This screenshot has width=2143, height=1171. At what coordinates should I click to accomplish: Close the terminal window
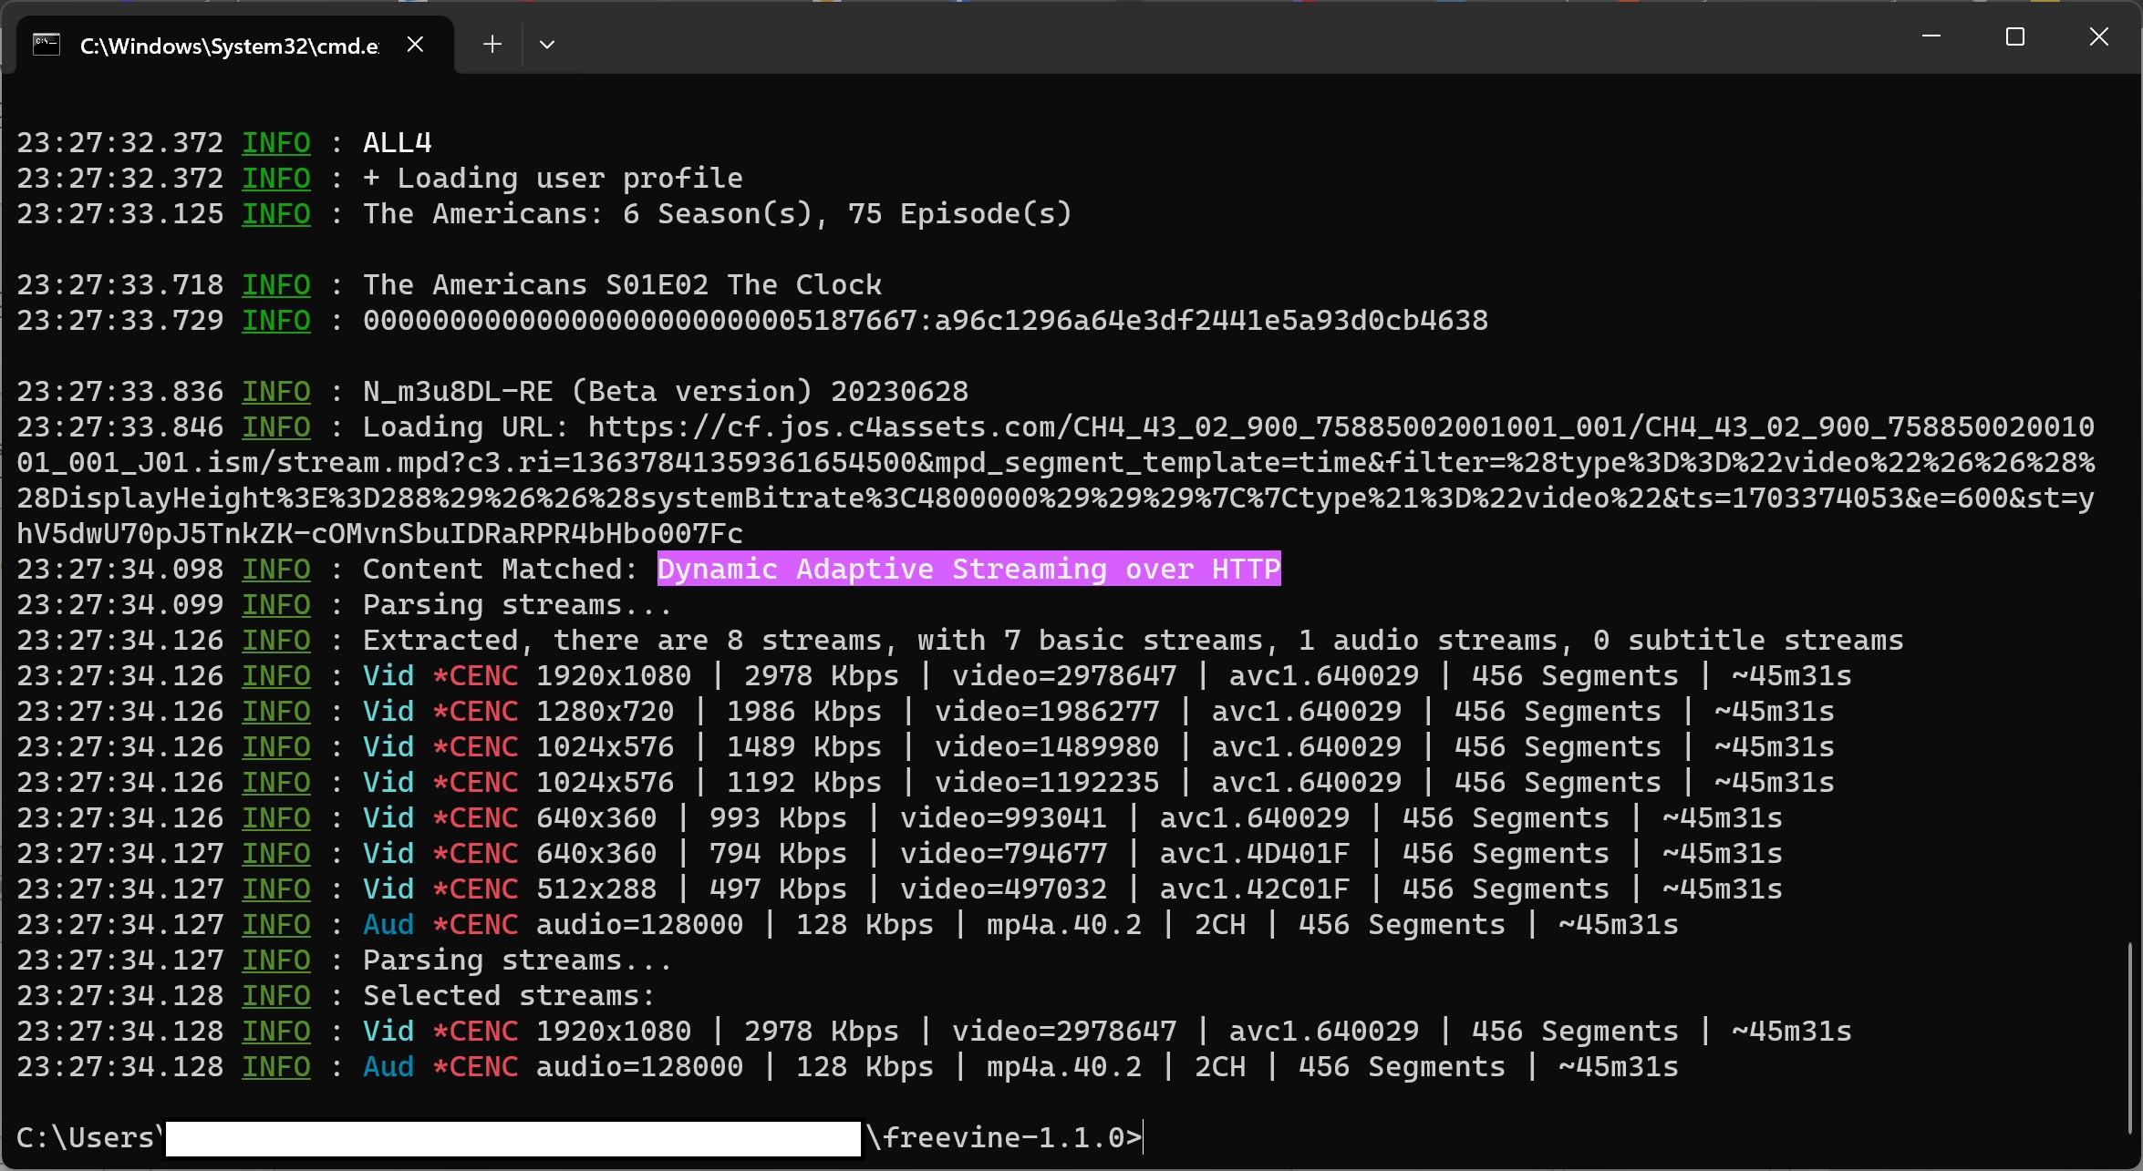pos(2099,37)
